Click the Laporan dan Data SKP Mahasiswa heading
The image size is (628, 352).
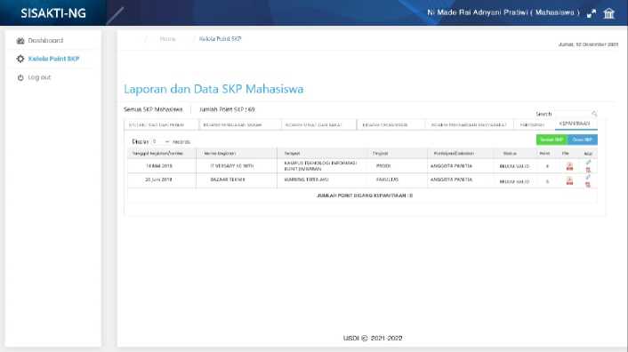click(x=213, y=89)
